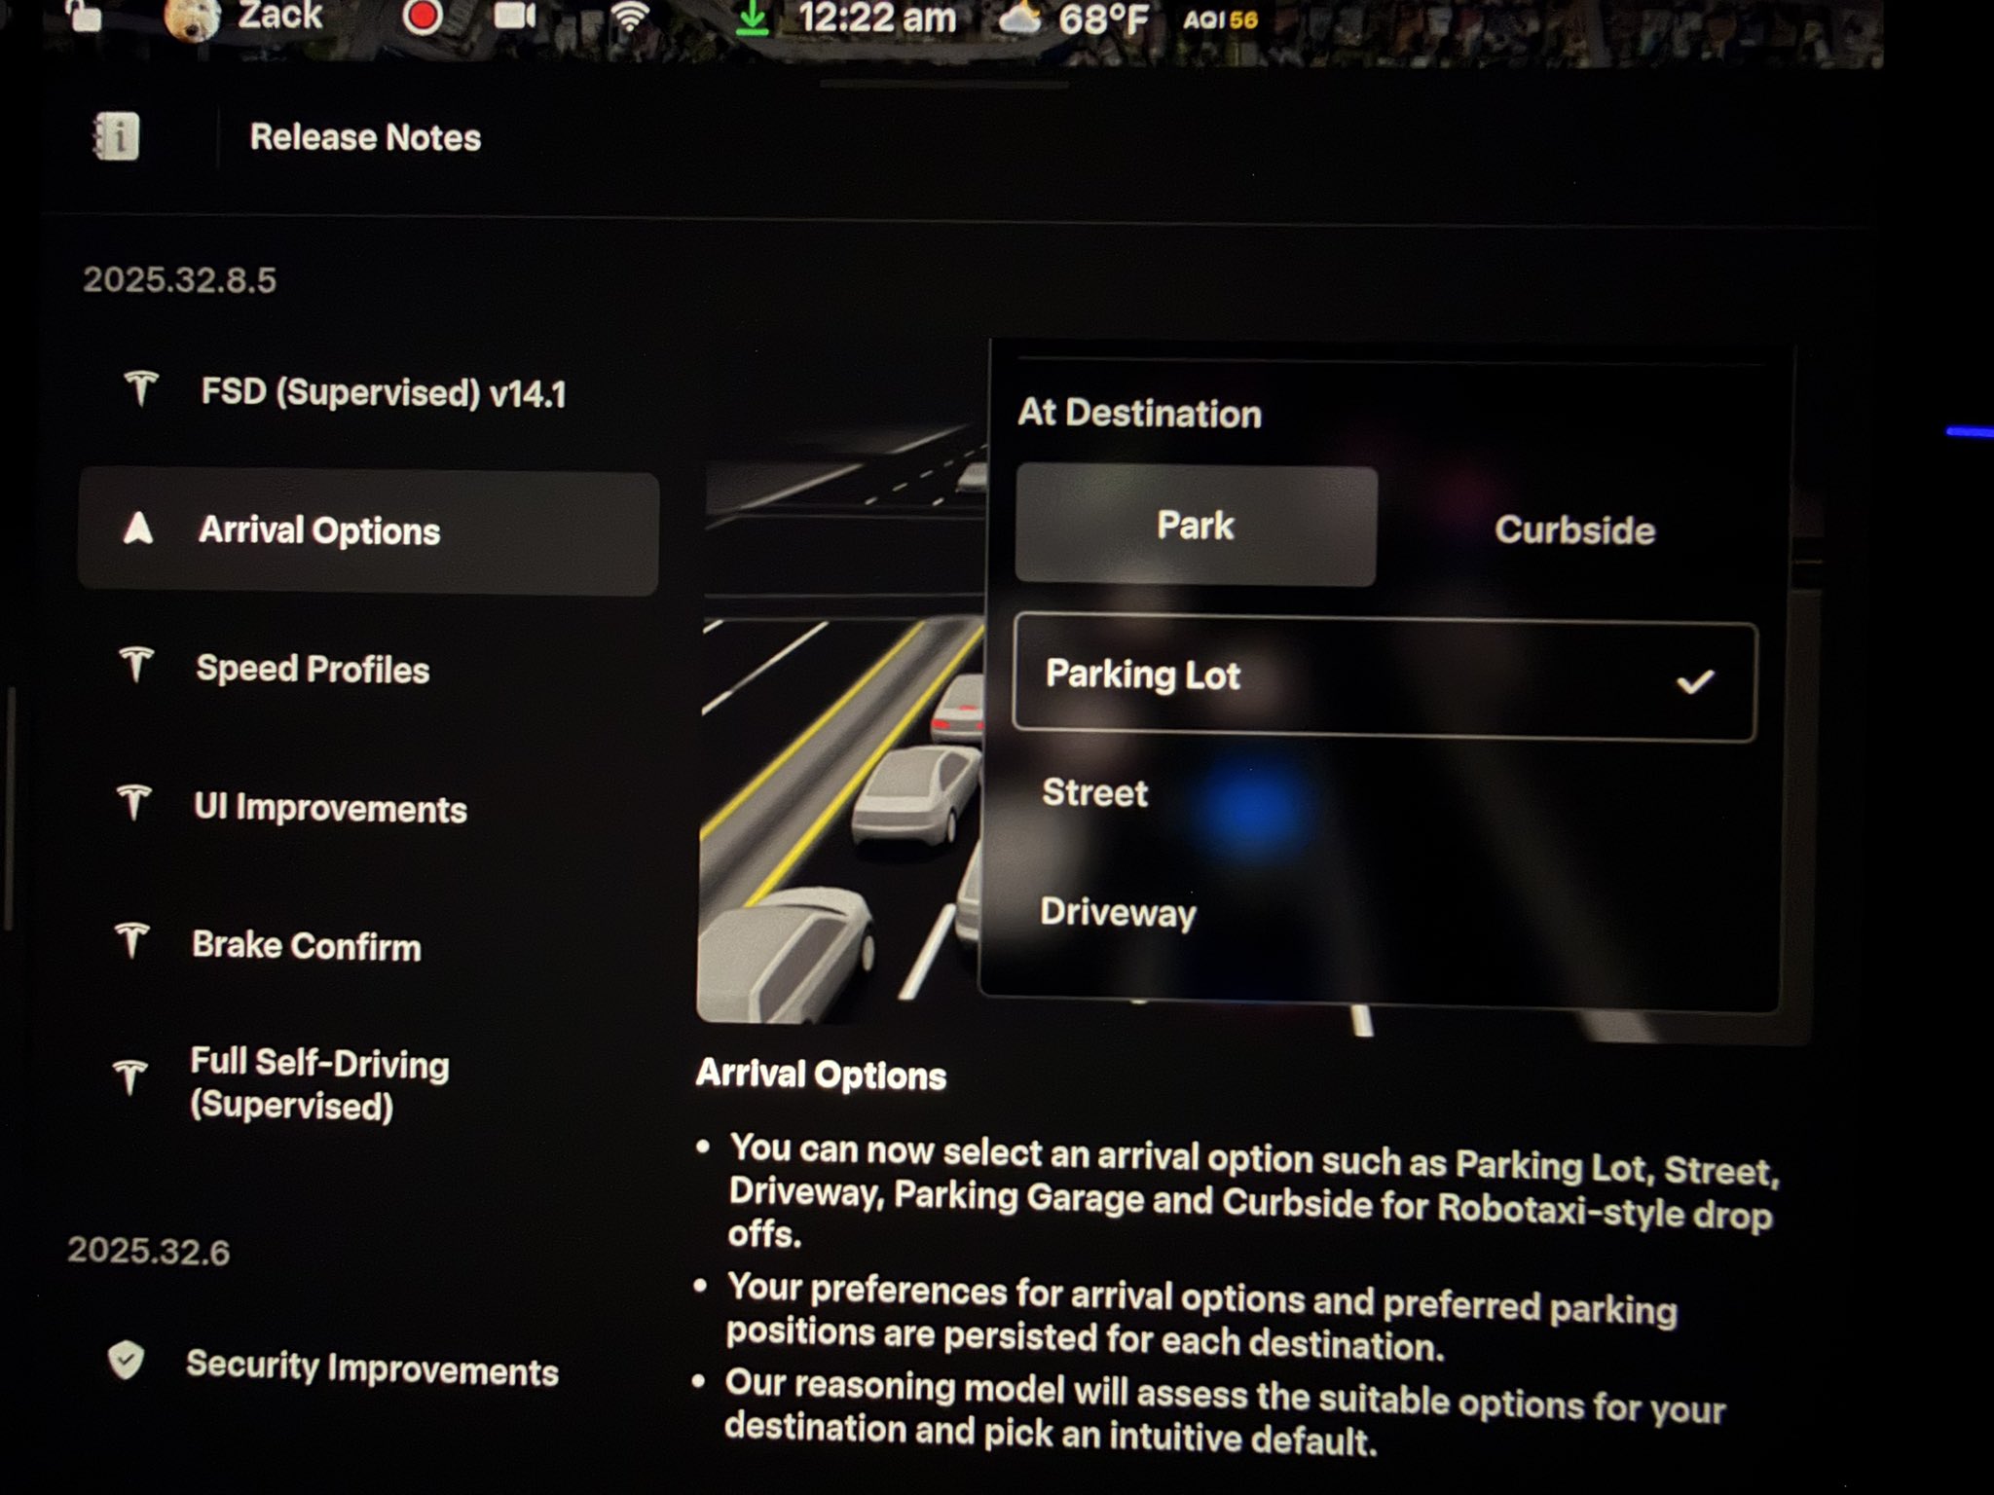Open the Speed Profiles entry

click(313, 670)
